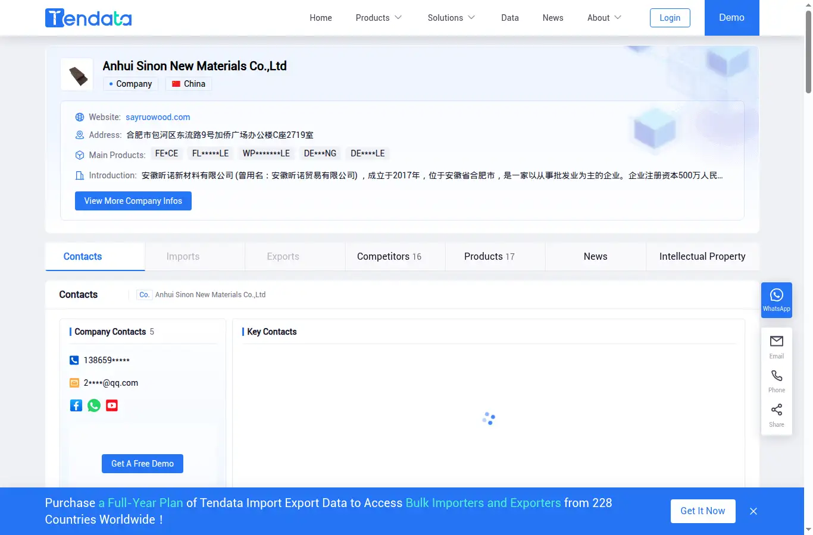Click the Demo button
This screenshot has height=535, width=813.
732,18
